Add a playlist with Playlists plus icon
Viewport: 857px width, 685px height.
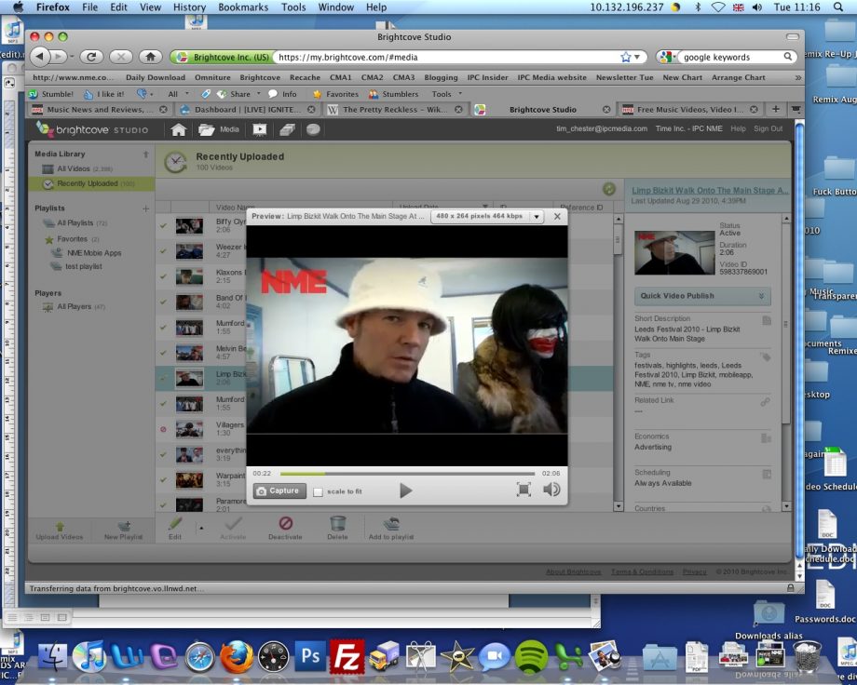pyautogui.click(x=146, y=208)
